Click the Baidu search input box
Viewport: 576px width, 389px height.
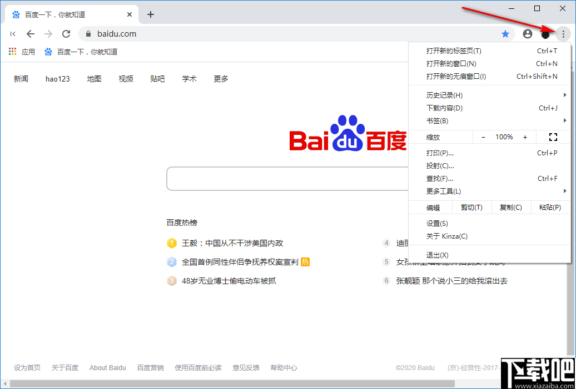(287, 179)
